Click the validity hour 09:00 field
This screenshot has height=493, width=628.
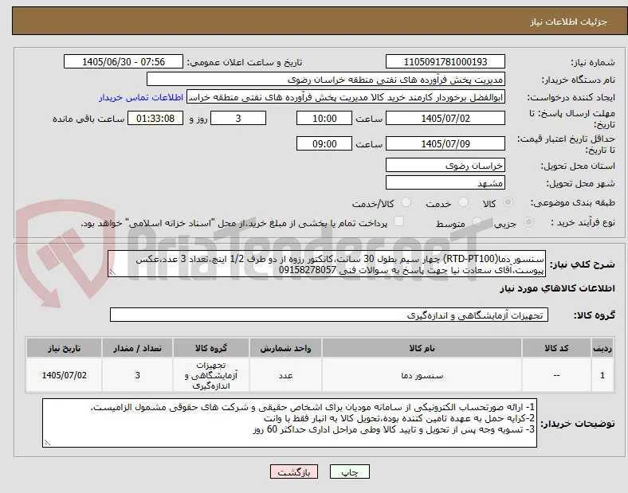coord(324,143)
